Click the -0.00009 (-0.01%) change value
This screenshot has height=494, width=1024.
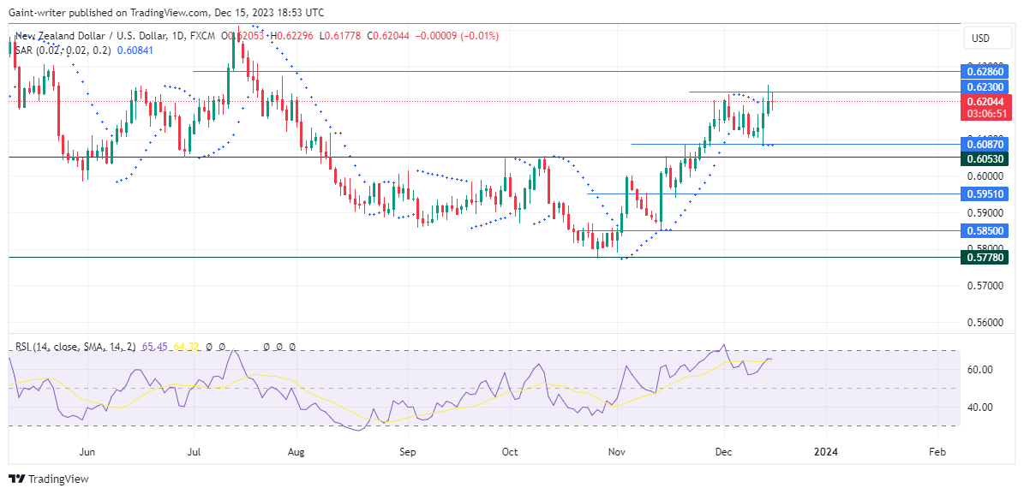coord(457,37)
